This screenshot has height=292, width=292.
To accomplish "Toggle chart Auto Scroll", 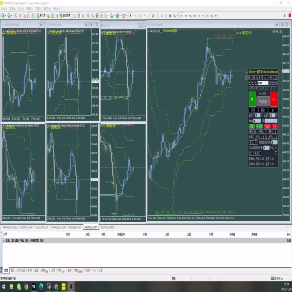I will 102,16.
